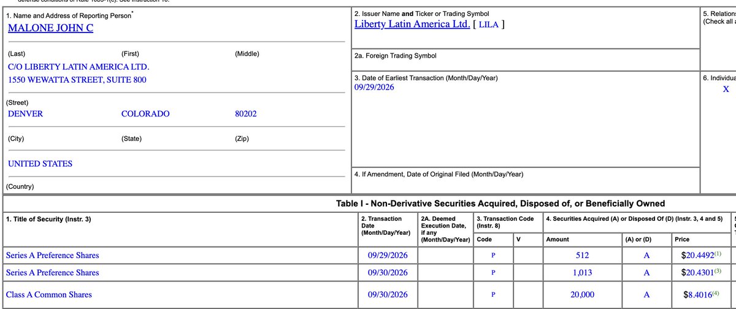The height and width of the screenshot is (309, 736).
Task: Click the '2. Issuer Name and Ticker or Trading Symbol' label
Action: coord(422,13)
